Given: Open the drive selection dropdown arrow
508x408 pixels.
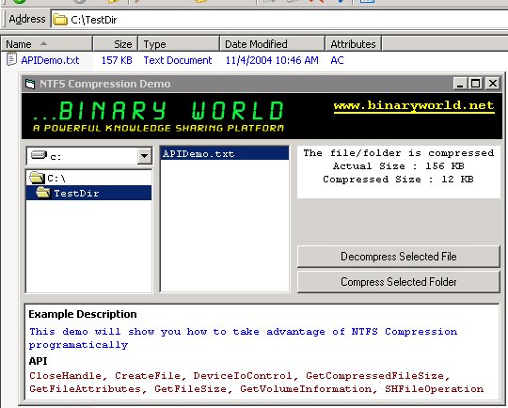Looking at the screenshot, I should point(144,156).
